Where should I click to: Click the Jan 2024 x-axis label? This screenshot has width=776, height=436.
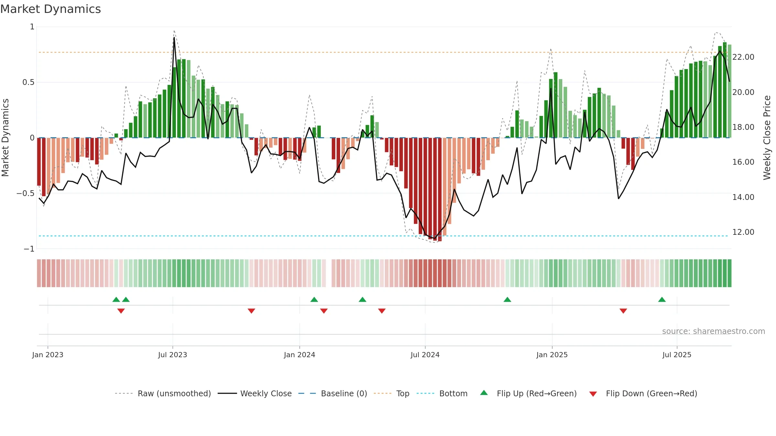point(300,355)
